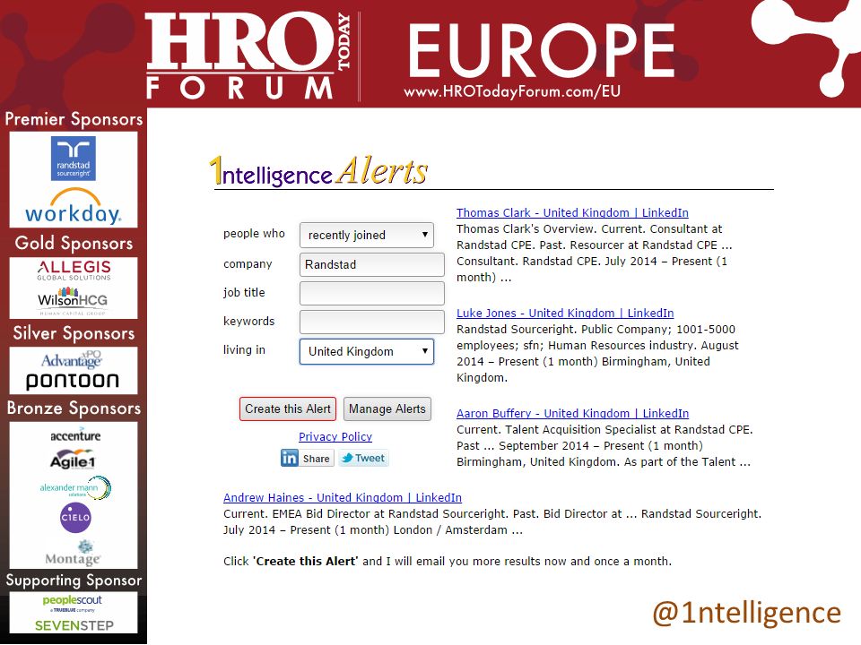The image size is (861, 645).
Task: Click the Twitter Tweet button
Action: click(x=363, y=458)
